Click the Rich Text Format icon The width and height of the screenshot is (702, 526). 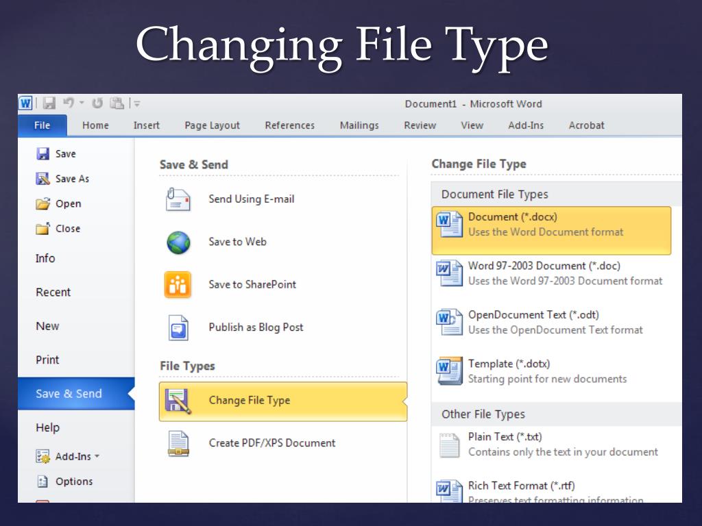click(449, 490)
